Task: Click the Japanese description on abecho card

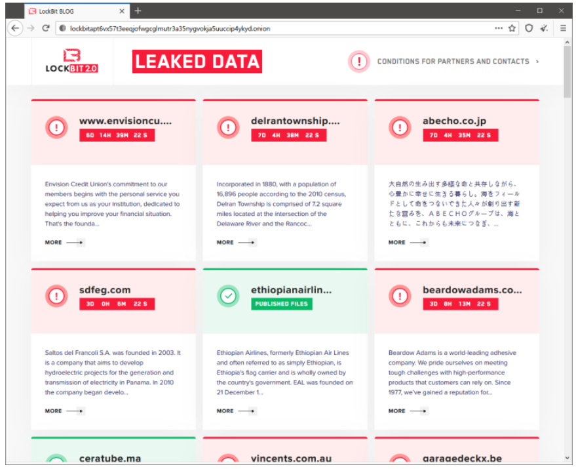Action: pyautogui.click(x=454, y=204)
